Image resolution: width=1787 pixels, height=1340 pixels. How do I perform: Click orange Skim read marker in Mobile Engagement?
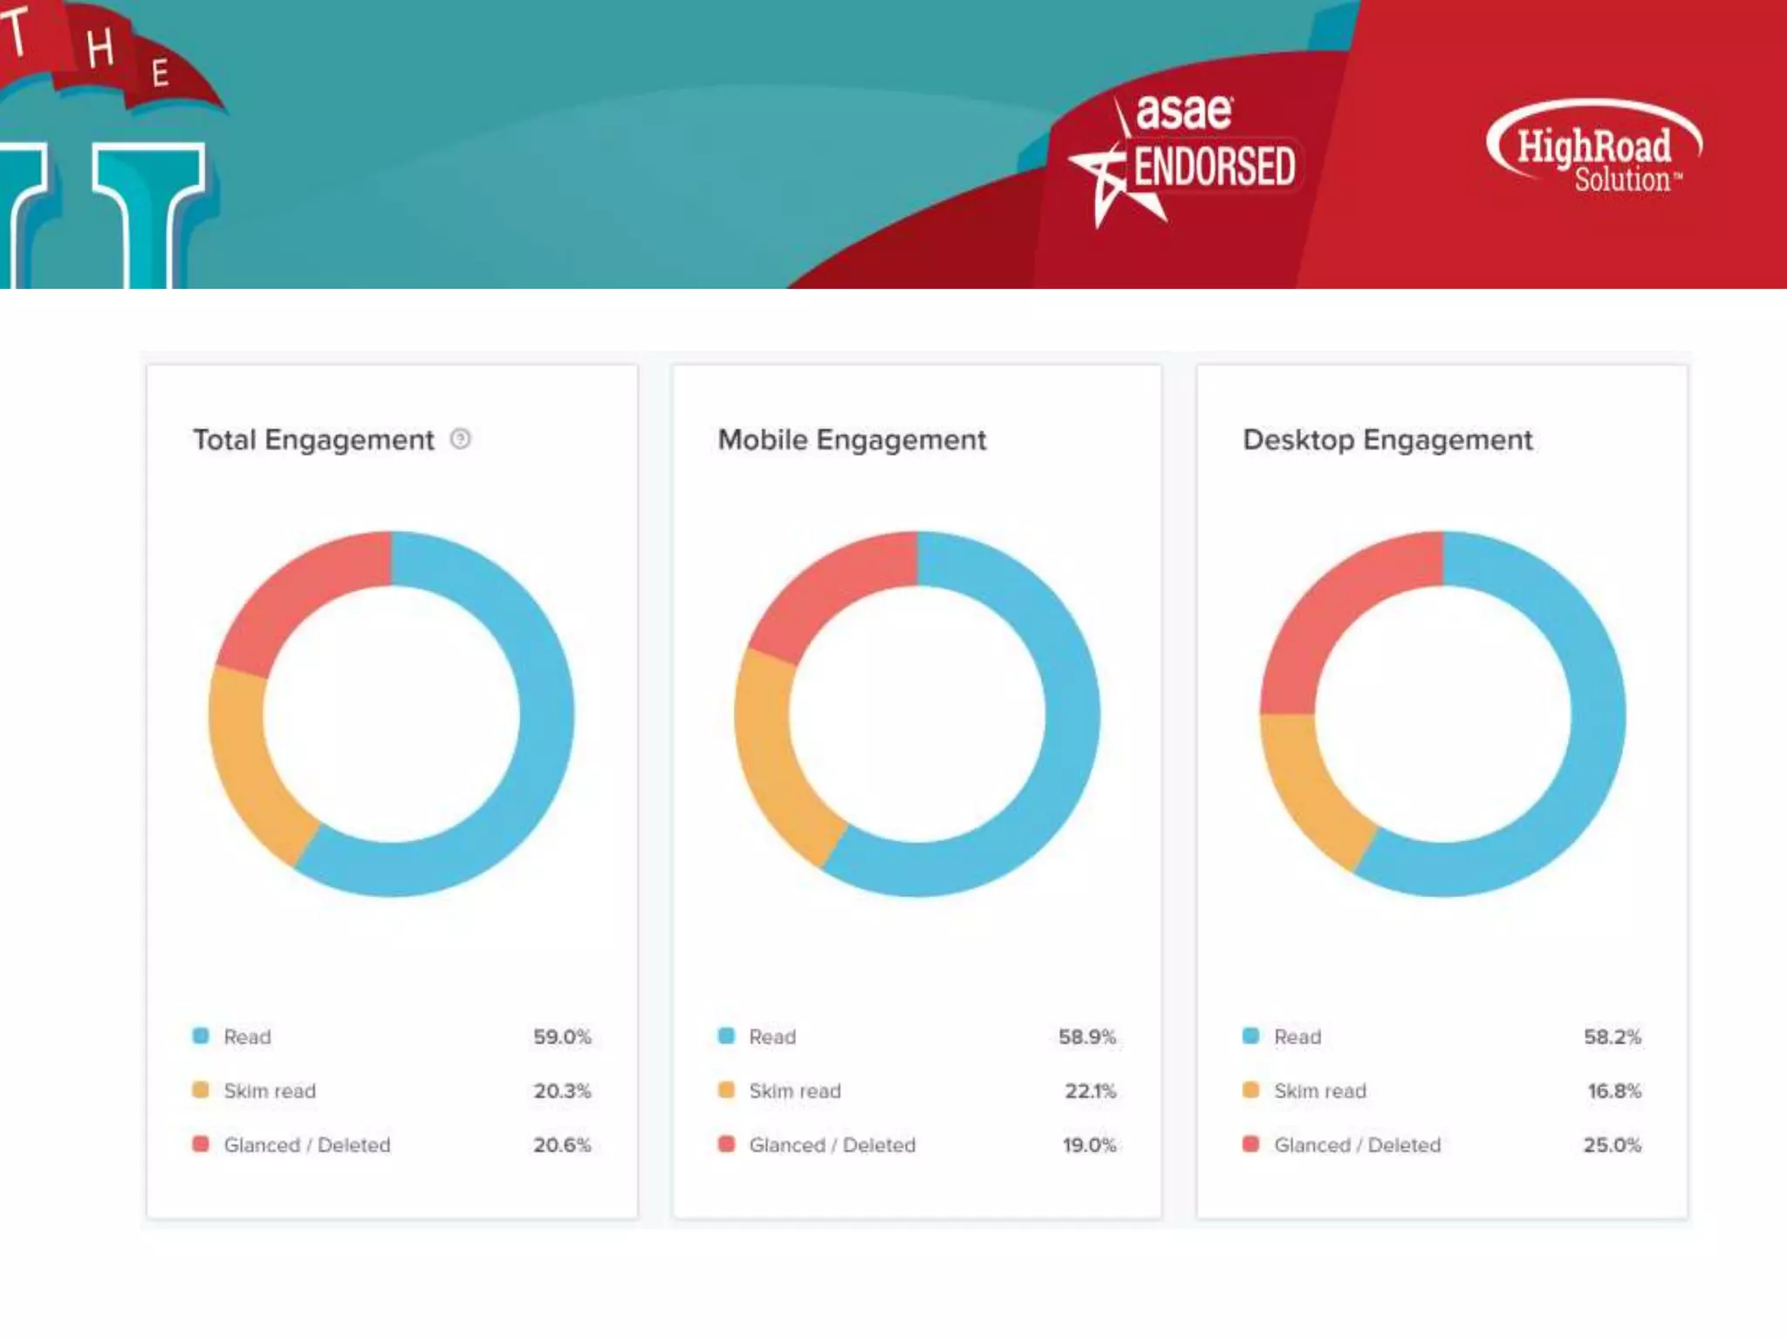726,1090
